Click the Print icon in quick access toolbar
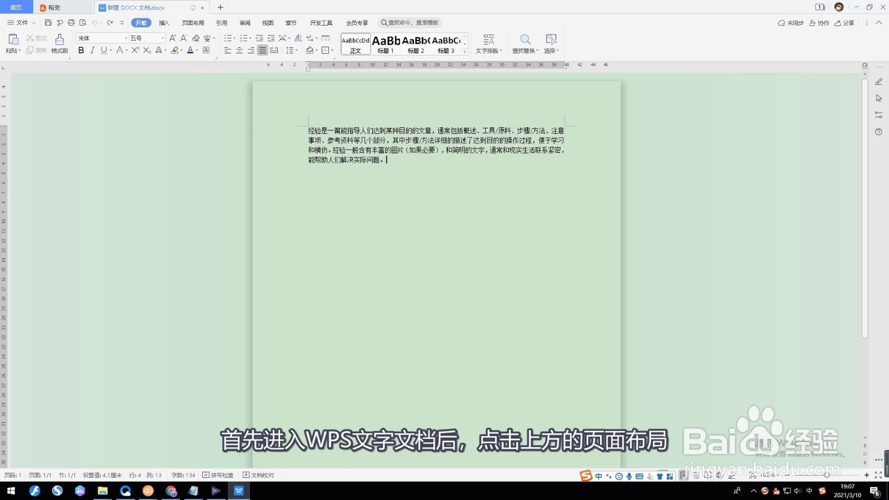 pyautogui.click(x=71, y=23)
